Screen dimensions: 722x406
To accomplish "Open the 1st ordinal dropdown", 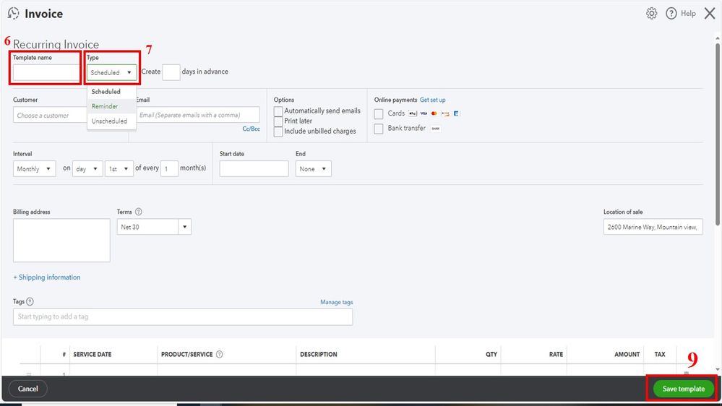I will tap(119, 169).
